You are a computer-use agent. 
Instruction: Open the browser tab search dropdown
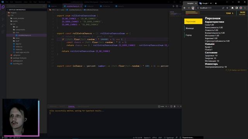227,2
